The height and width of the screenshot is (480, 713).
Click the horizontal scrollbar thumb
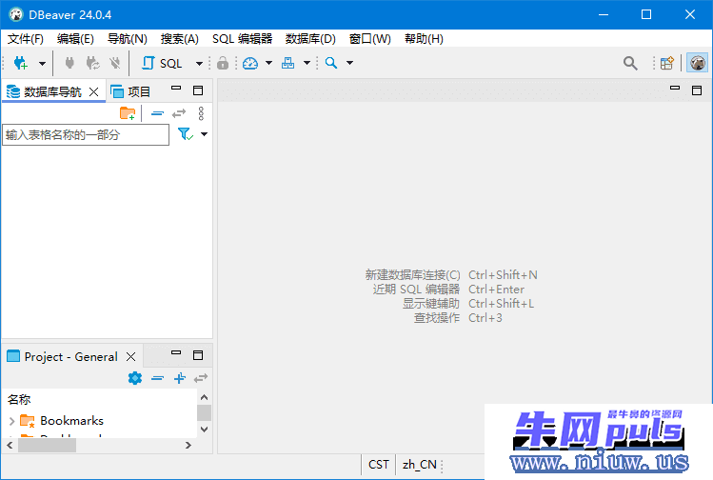click(x=47, y=446)
